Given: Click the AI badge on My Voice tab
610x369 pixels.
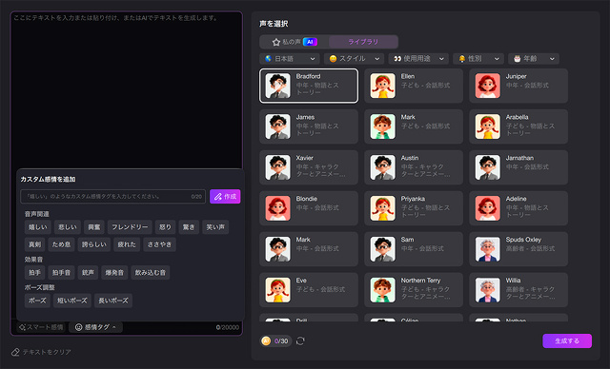Looking at the screenshot, I should tap(310, 42).
